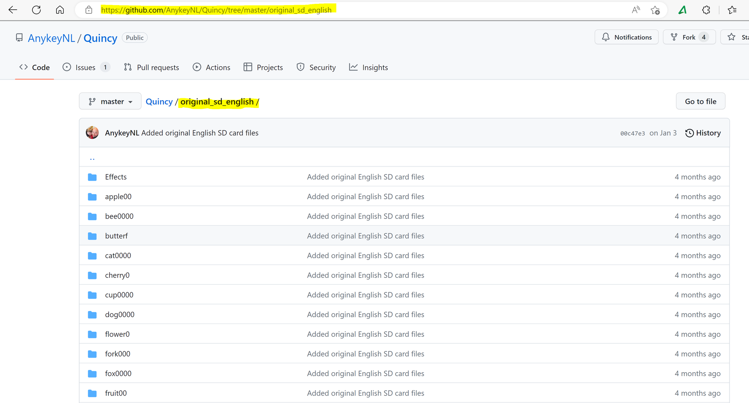749x403 pixels.
Task: Add this page to favorites star icon
Action: [655, 10]
